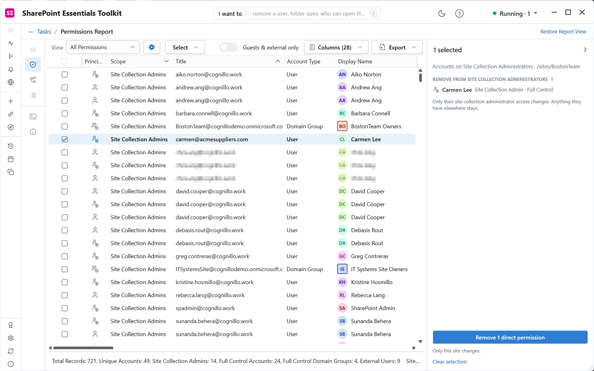The image size is (594, 371).
Task: Toggle the Guests & external only switch
Action: point(228,47)
